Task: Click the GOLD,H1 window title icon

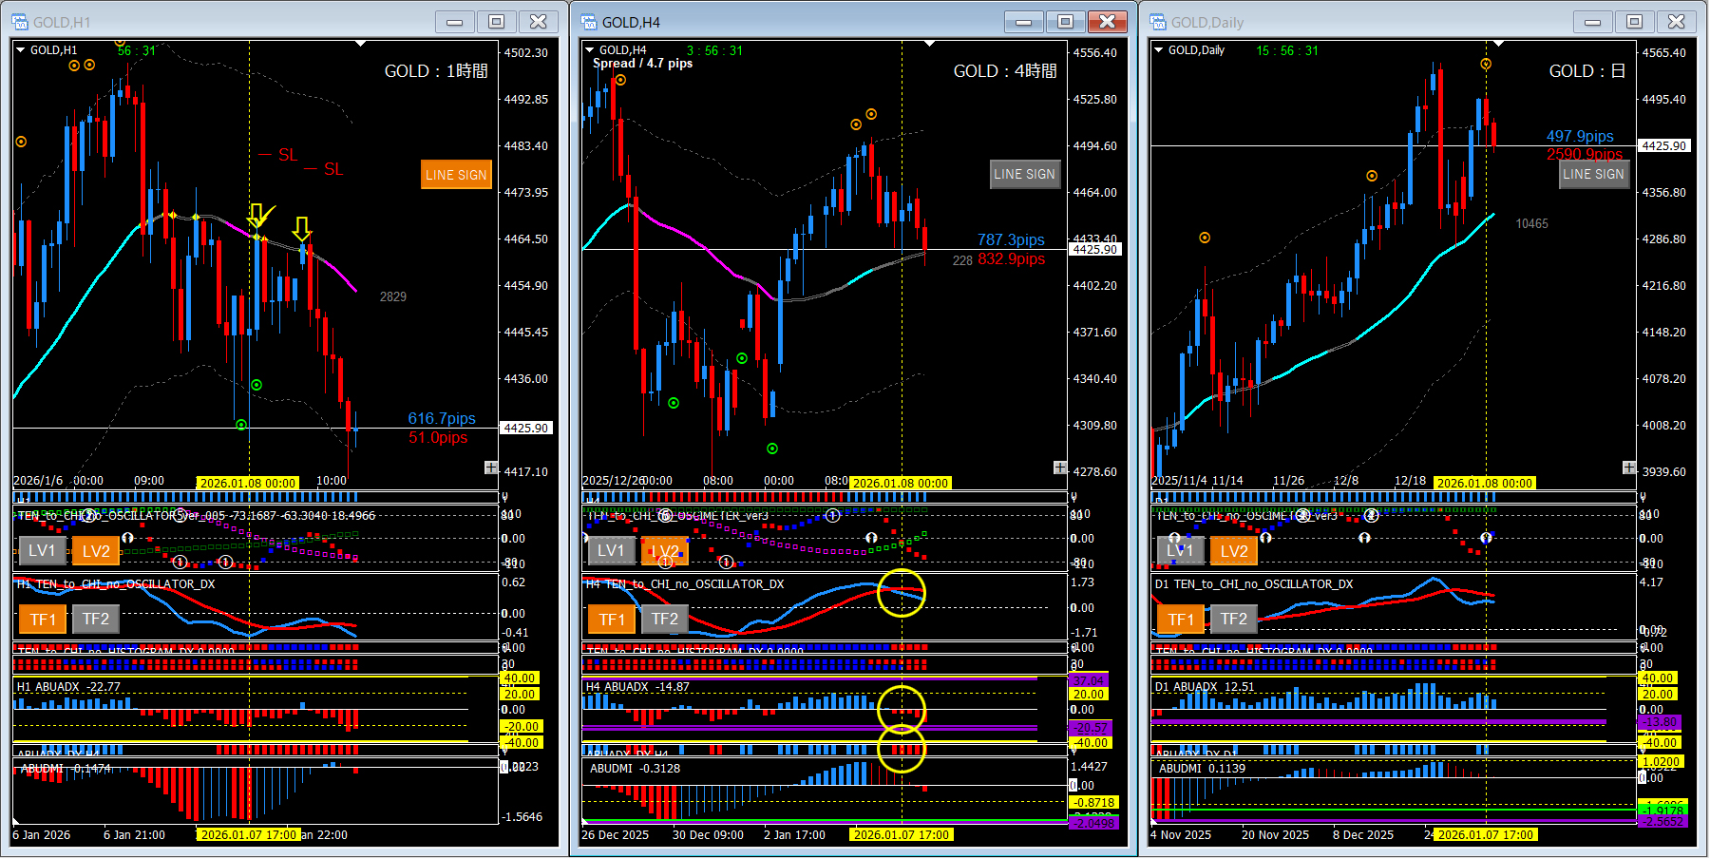Action: [x=20, y=22]
